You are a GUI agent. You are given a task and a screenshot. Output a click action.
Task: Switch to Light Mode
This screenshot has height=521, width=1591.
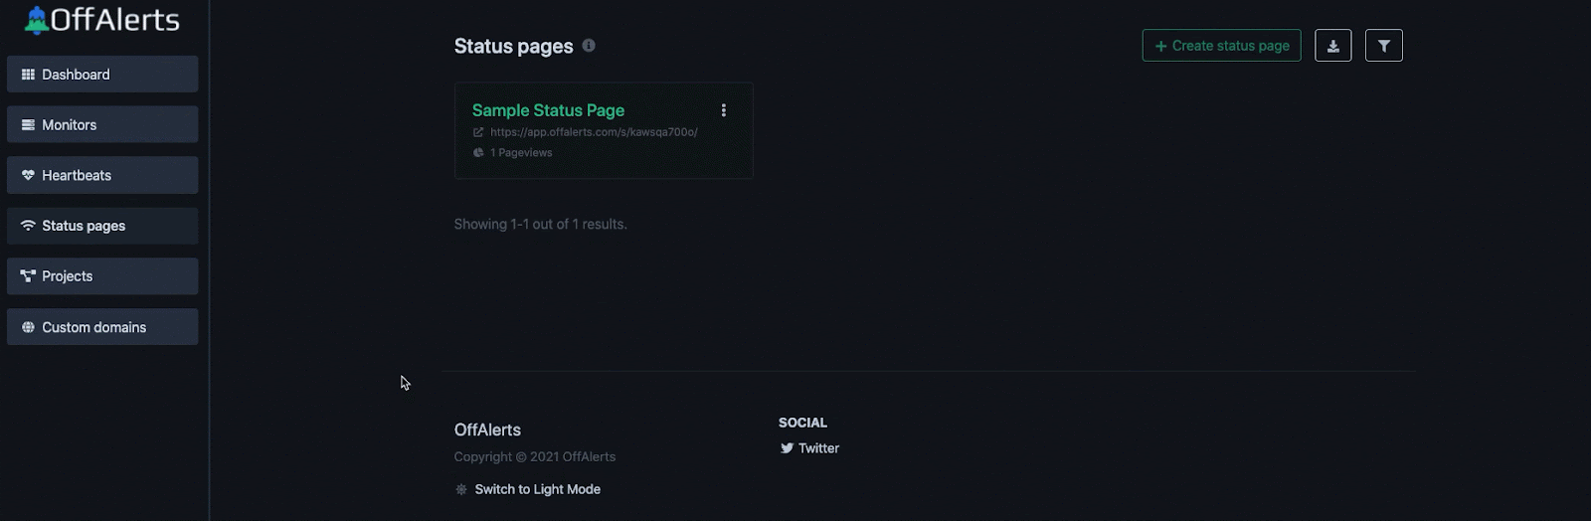[537, 489]
